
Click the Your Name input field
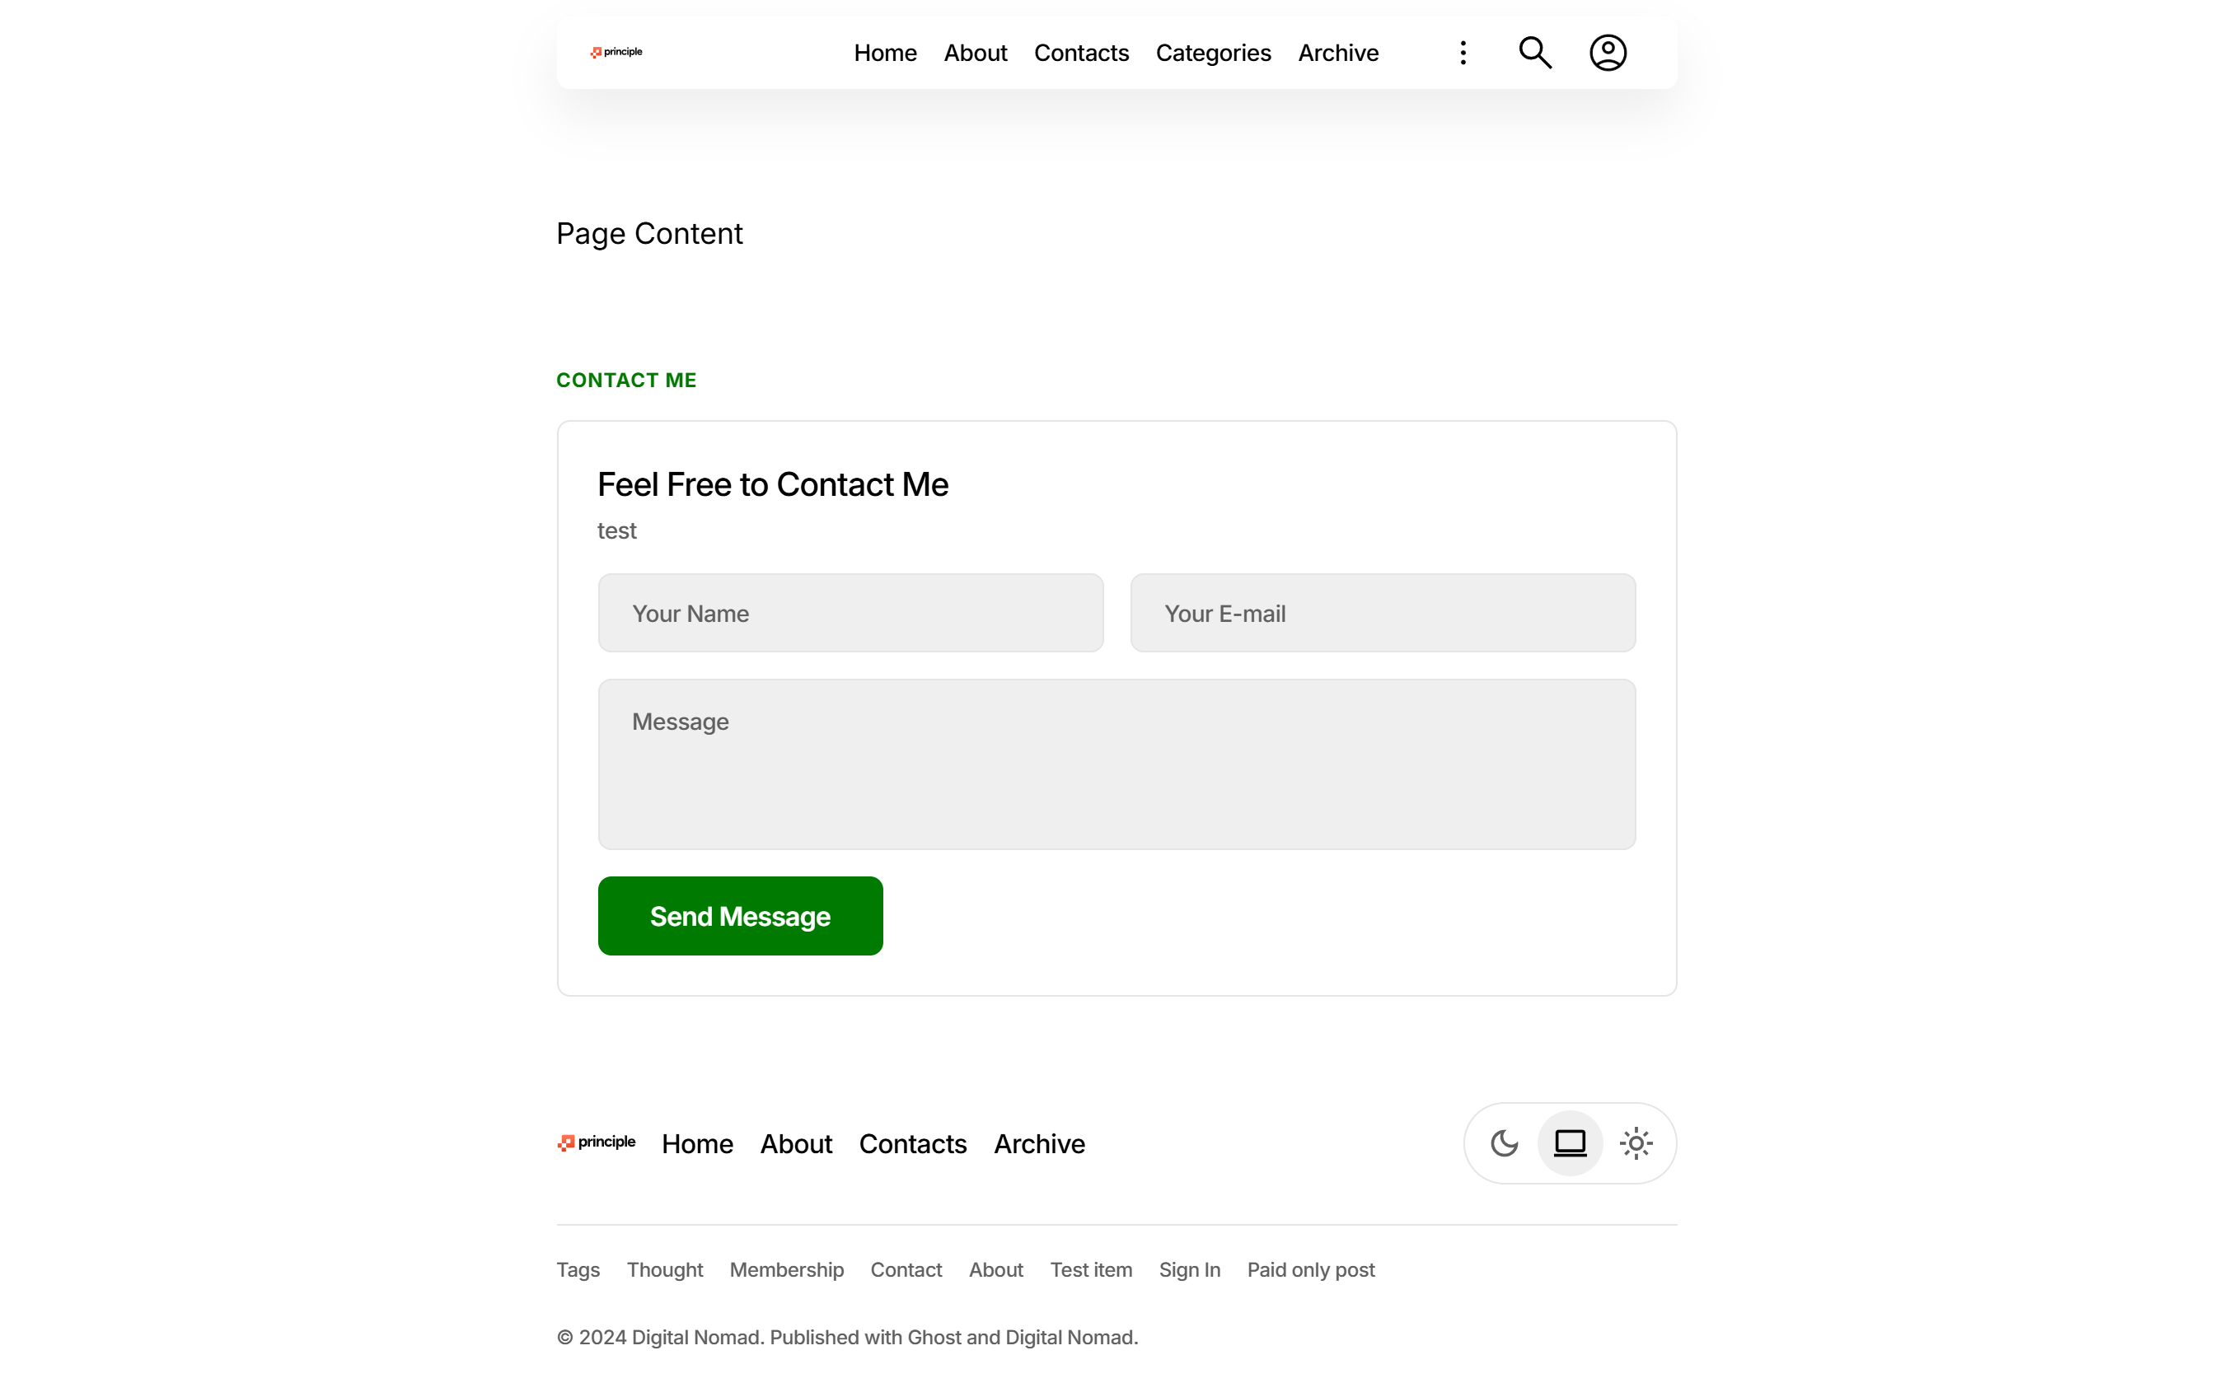[850, 614]
